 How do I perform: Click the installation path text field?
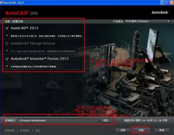pos(58,120)
